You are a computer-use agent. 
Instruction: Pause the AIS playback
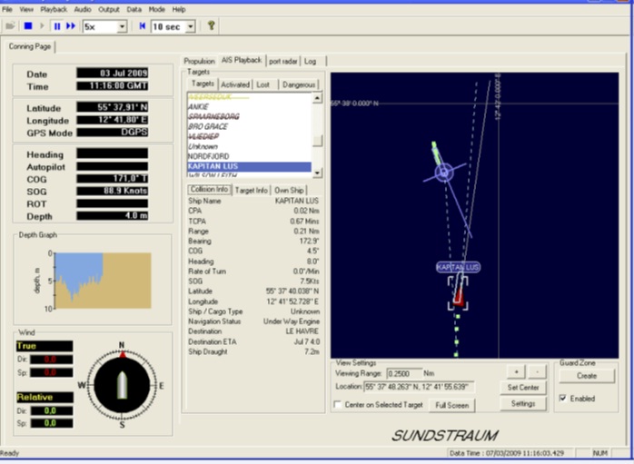click(57, 26)
